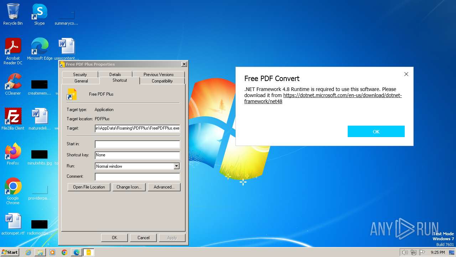The image size is (456, 257).
Task: Select the maturedeli... Word document icon
Action: [x=40, y=119]
